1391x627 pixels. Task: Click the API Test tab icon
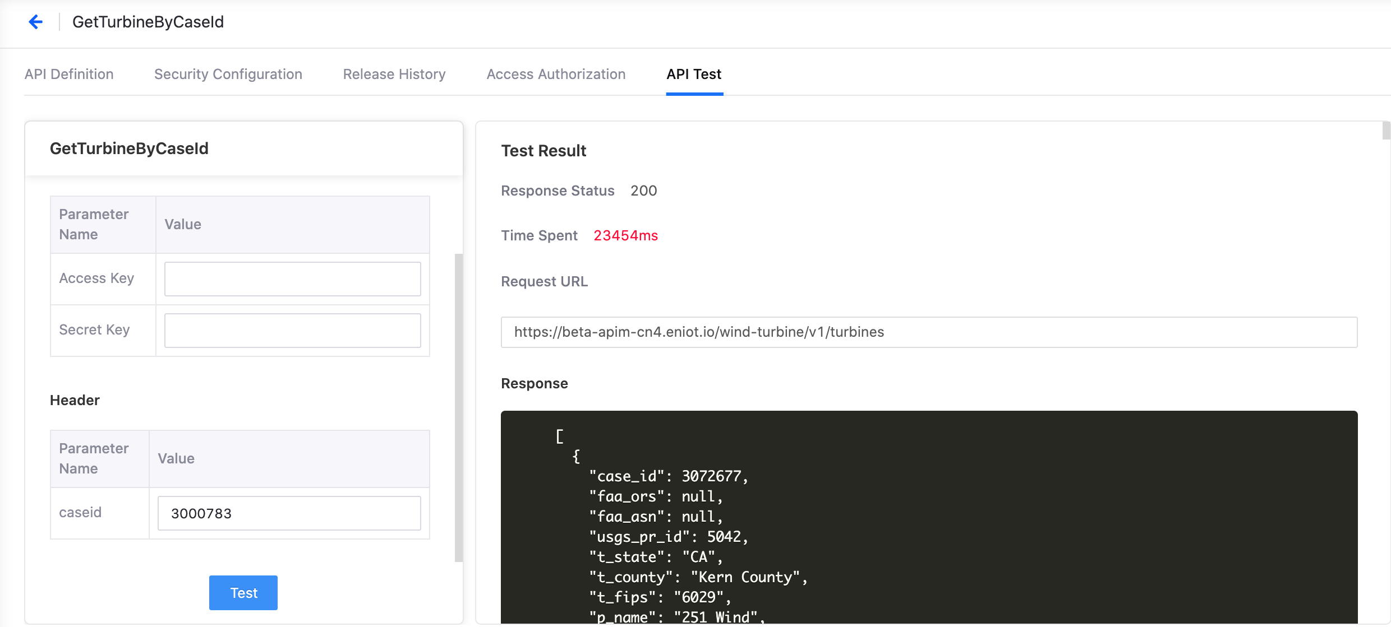pyautogui.click(x=694, y=75)
